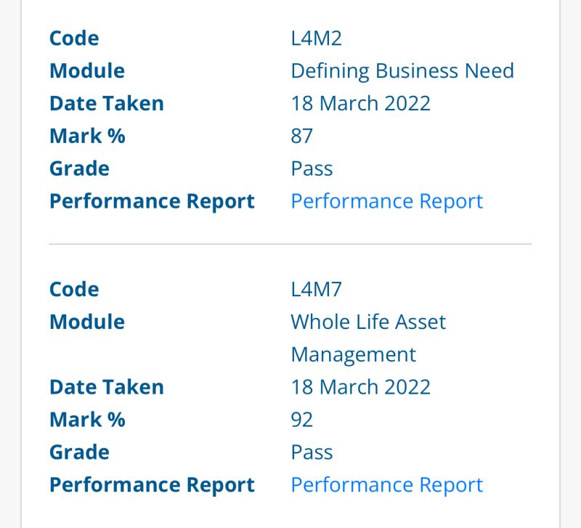Click the Pass grade for L4M2
Image resolution: width=581 pixels, height=528 pixels.
tap(311, 168)
